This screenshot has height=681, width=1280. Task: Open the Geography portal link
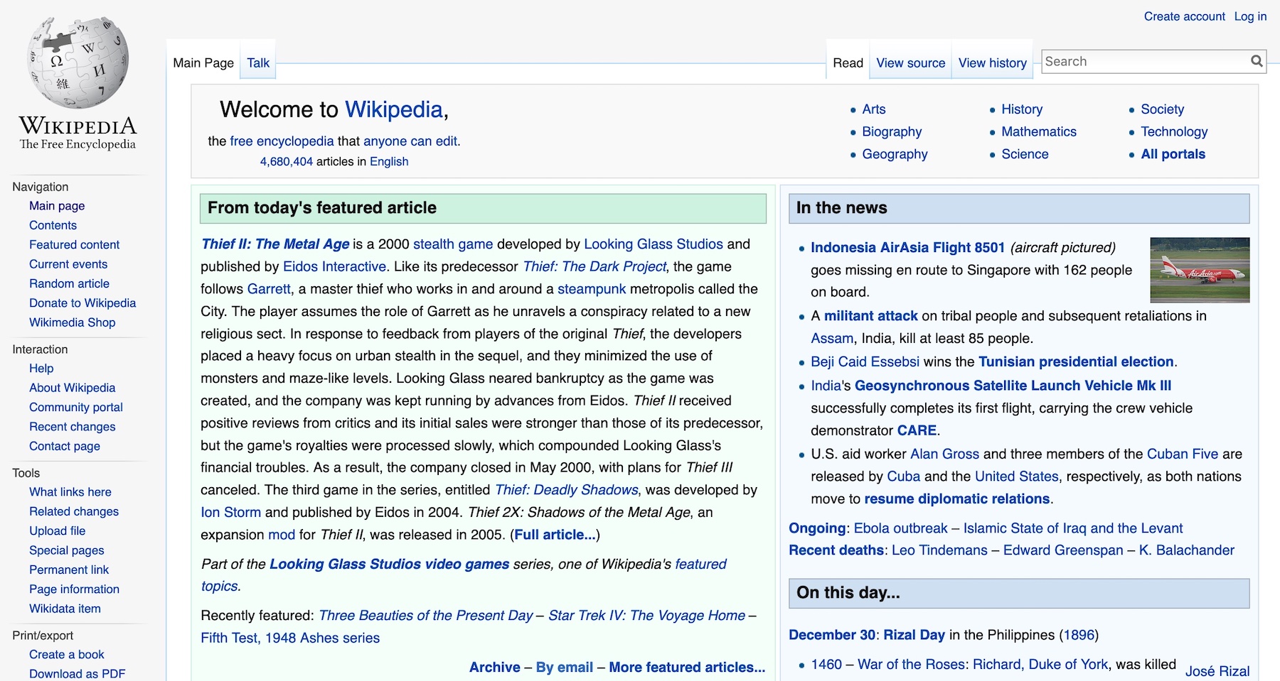coord(895,154)
